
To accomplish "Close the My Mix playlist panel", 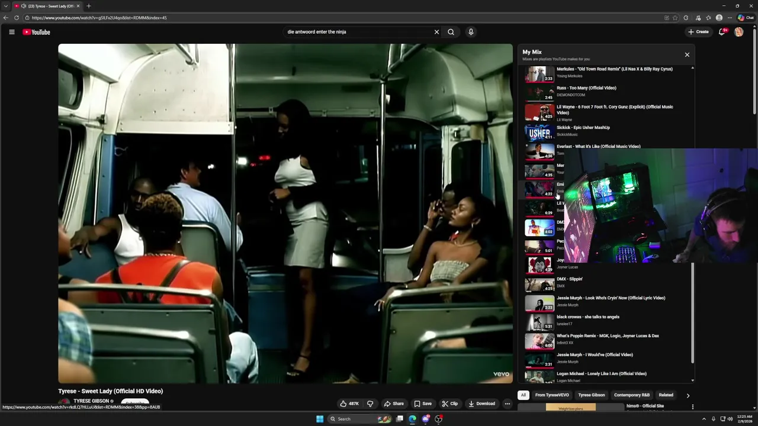I will tap(687, 54).
